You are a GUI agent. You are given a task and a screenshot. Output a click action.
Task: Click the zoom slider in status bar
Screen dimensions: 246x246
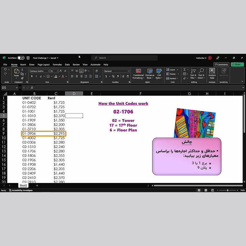tap(228, 190)
